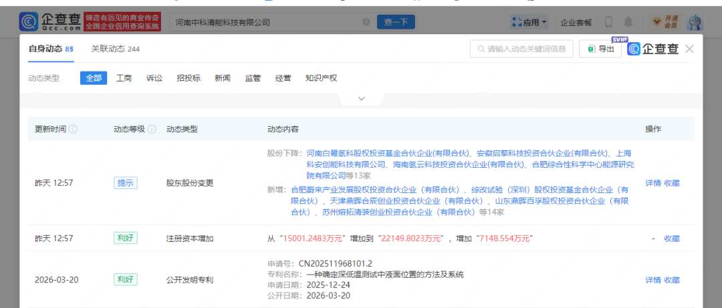Click the 查一下 search button
The height and width of the screenshot is (308, 722).
pyautogui.click(x=396, y=22)
